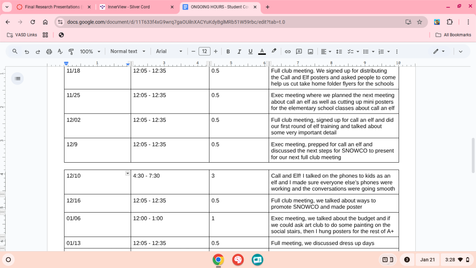476x268 pixels.
Task: Open the Arial font dropdown
Action: (170, 51)
